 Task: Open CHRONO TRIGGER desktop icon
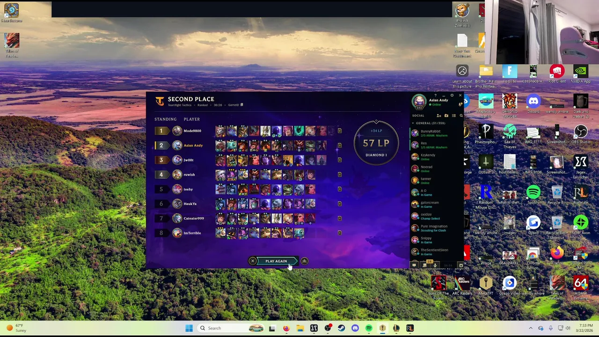510,107
